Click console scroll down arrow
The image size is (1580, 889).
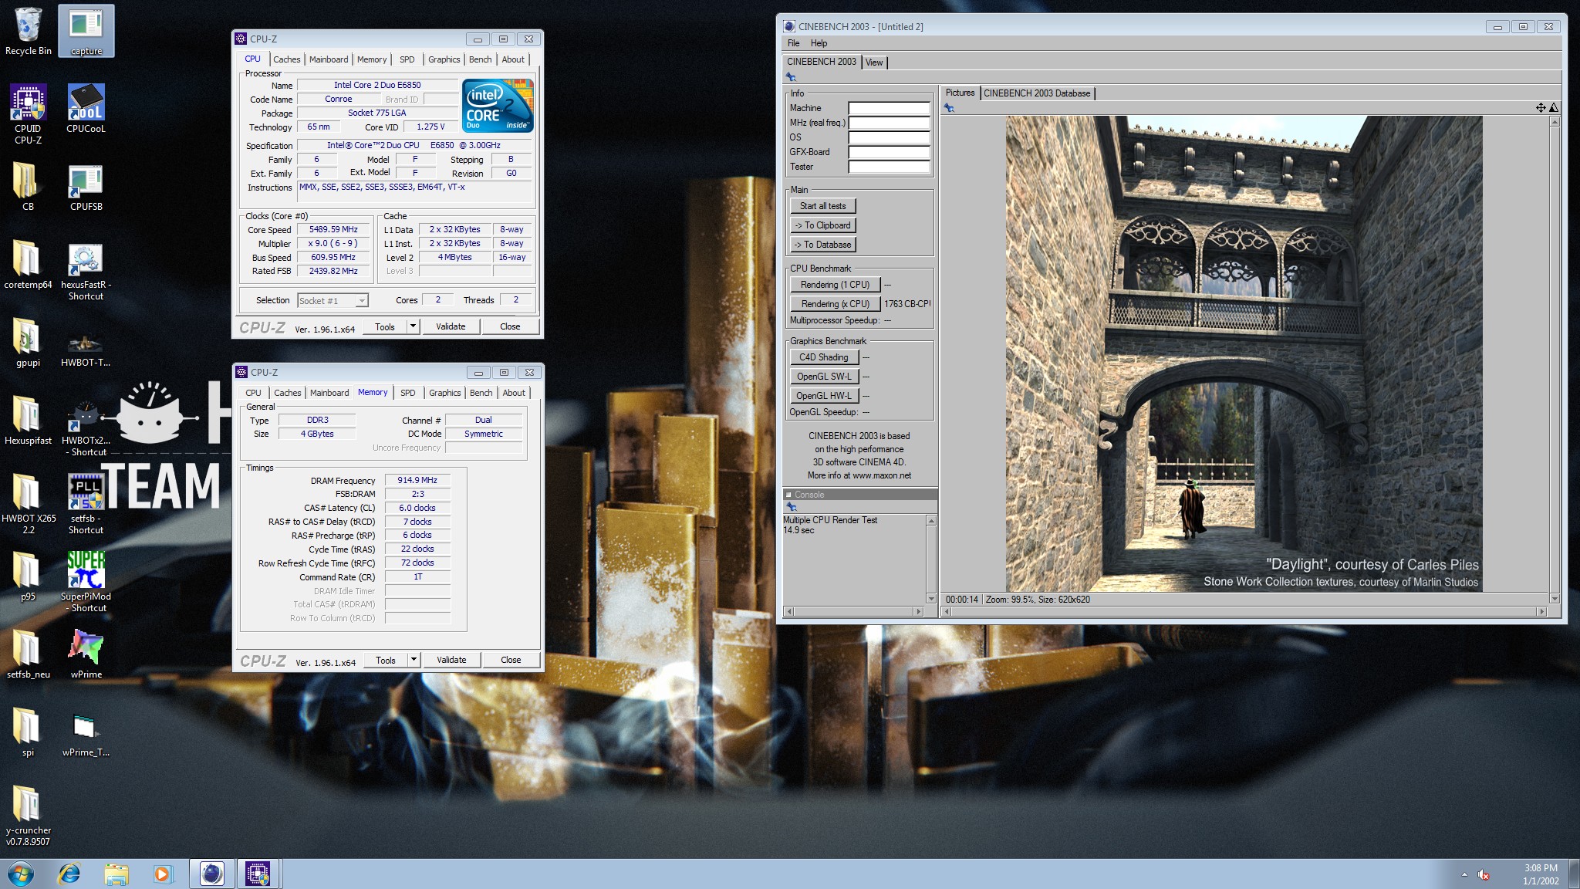point(931,599)
